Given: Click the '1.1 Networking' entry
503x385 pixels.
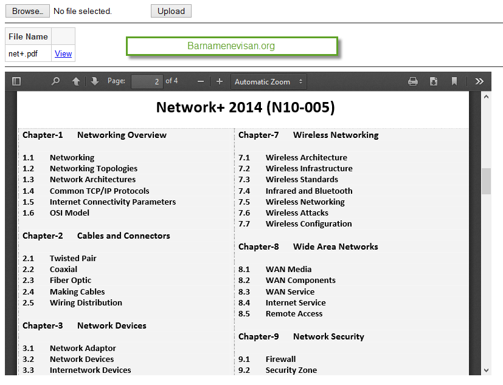Looking at the screenshot, I should 58,157.
